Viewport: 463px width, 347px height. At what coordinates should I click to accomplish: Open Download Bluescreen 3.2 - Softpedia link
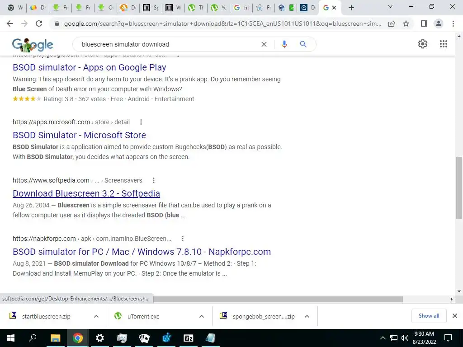pyautogui.click(x=86, y=193)
